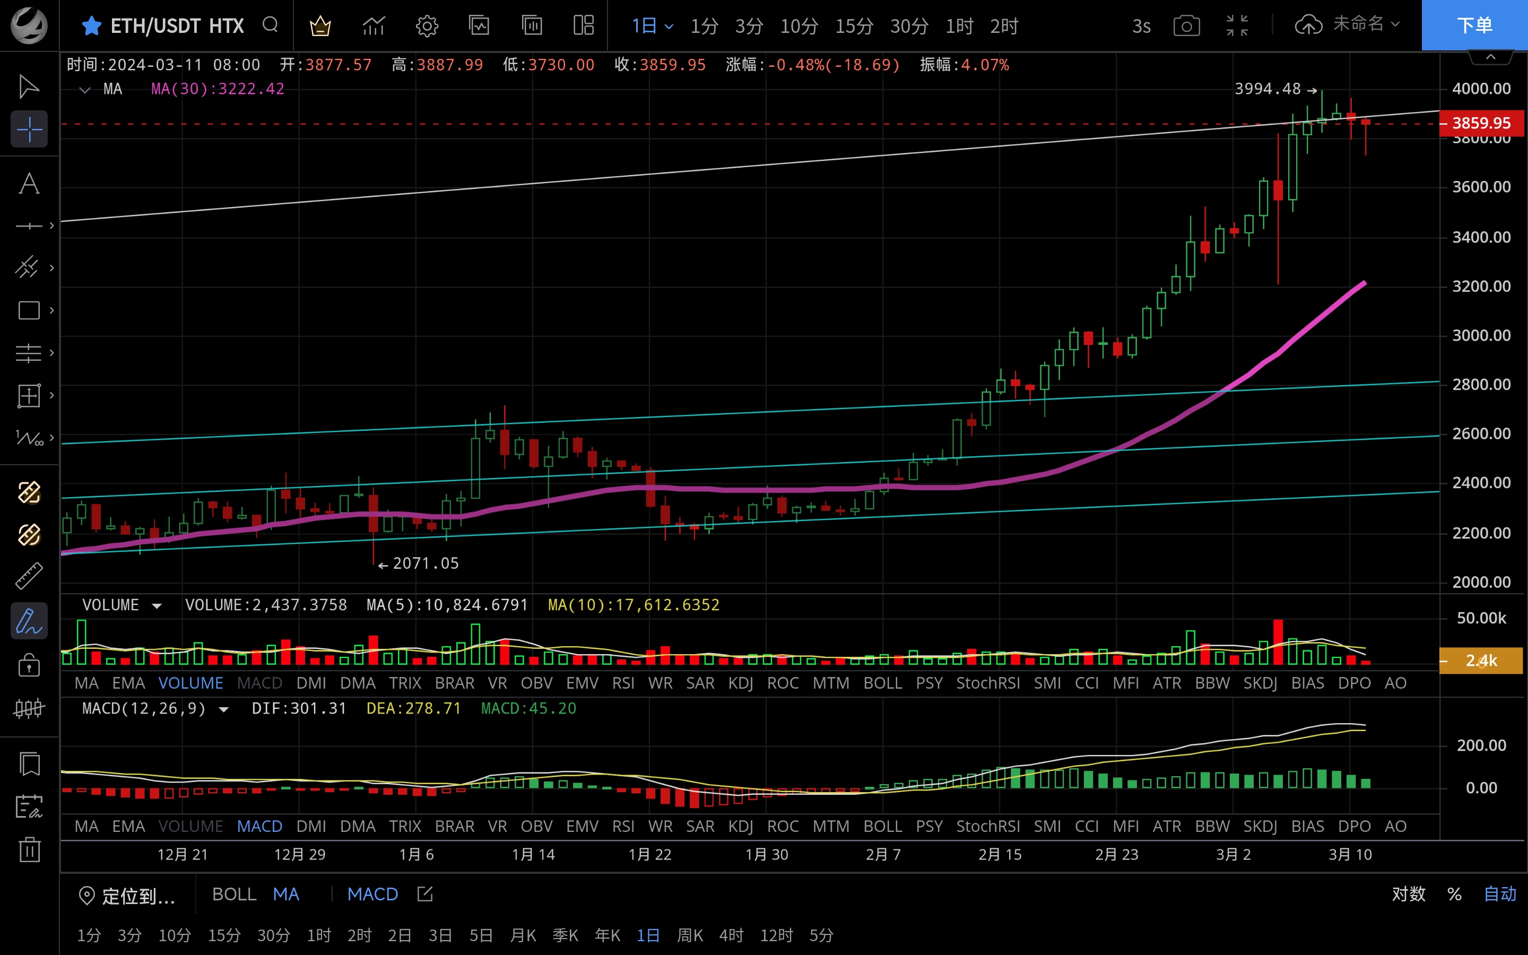1528x955 pixels.
Task: Select the crosshair cursor tool
Action: 29,129
